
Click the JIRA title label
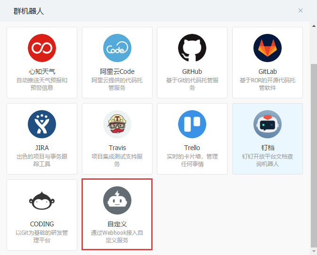pos(42,148)
